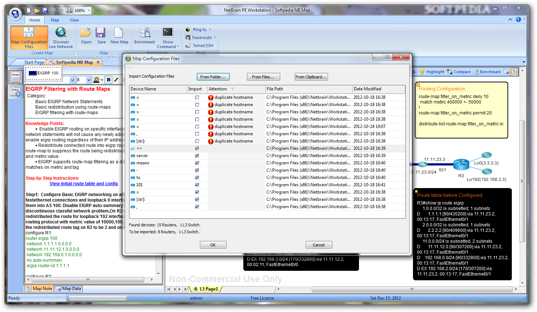This screenshot has width=537, height=312.
Task: Toggle the note page icon in map toolbar
Action: tap(514, 72)
